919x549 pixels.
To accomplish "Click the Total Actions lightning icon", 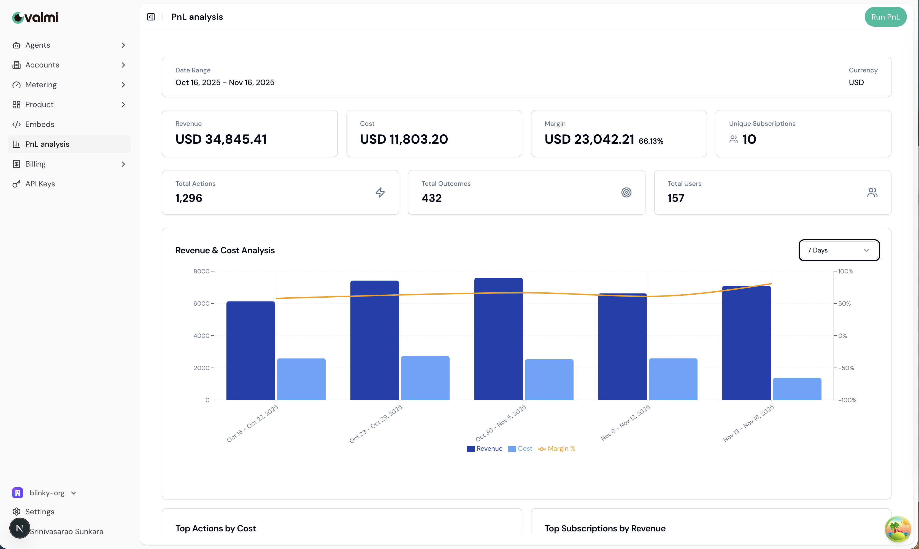I will coord(380,192).
